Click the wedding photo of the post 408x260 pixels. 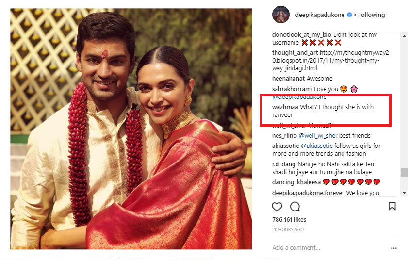(131, 129)
